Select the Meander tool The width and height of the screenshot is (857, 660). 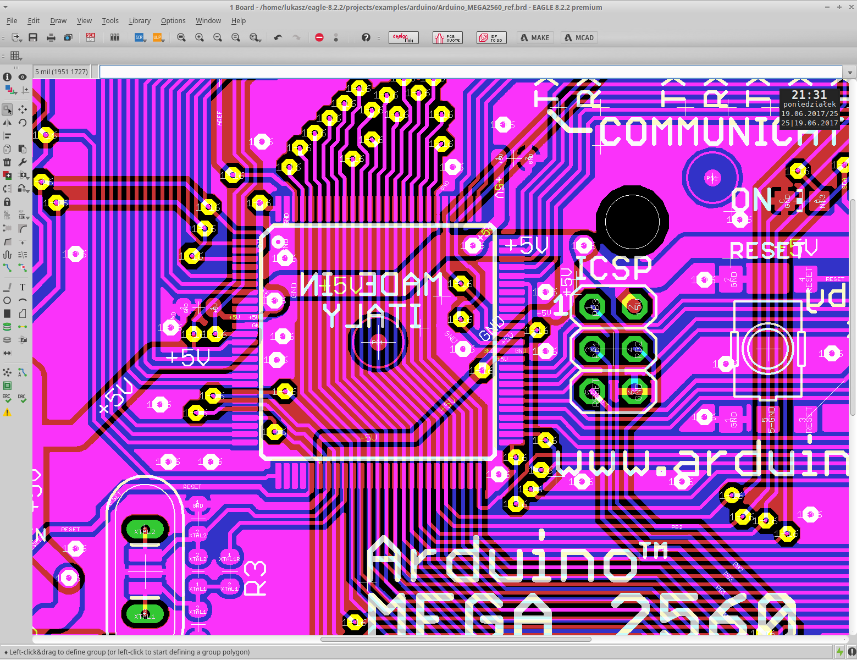click(x=7, y=255)
